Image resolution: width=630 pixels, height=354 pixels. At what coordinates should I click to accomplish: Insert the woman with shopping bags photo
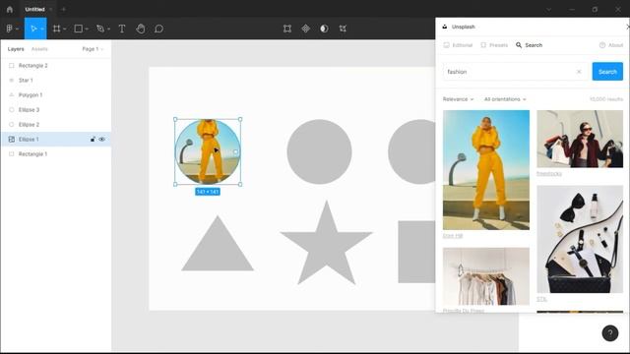580,139
